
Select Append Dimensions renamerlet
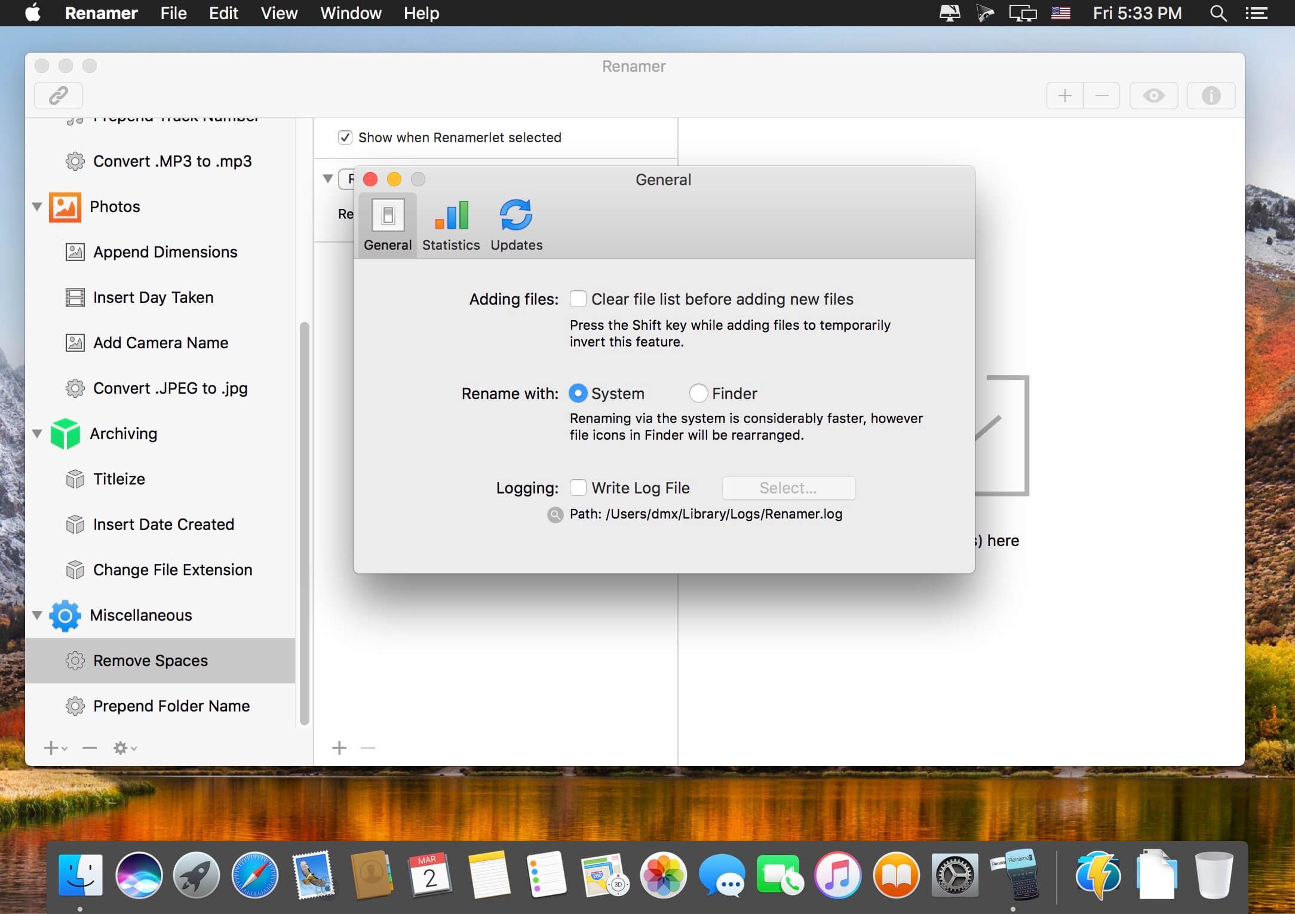pos(165,252)
